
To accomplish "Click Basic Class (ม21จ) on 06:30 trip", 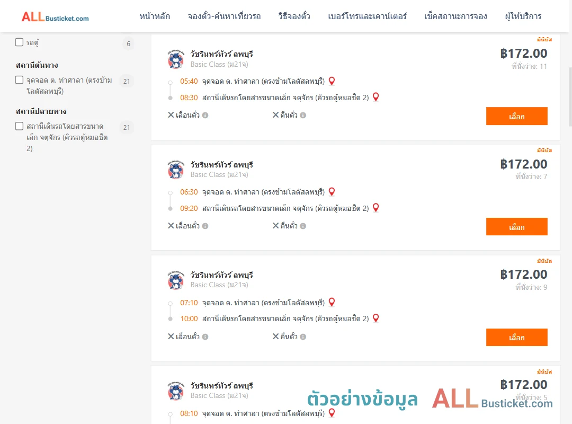I will tap(219, 174).
